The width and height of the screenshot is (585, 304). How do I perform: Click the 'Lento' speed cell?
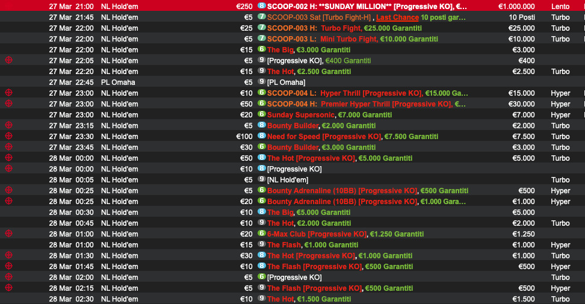click(x=560, y=7)
